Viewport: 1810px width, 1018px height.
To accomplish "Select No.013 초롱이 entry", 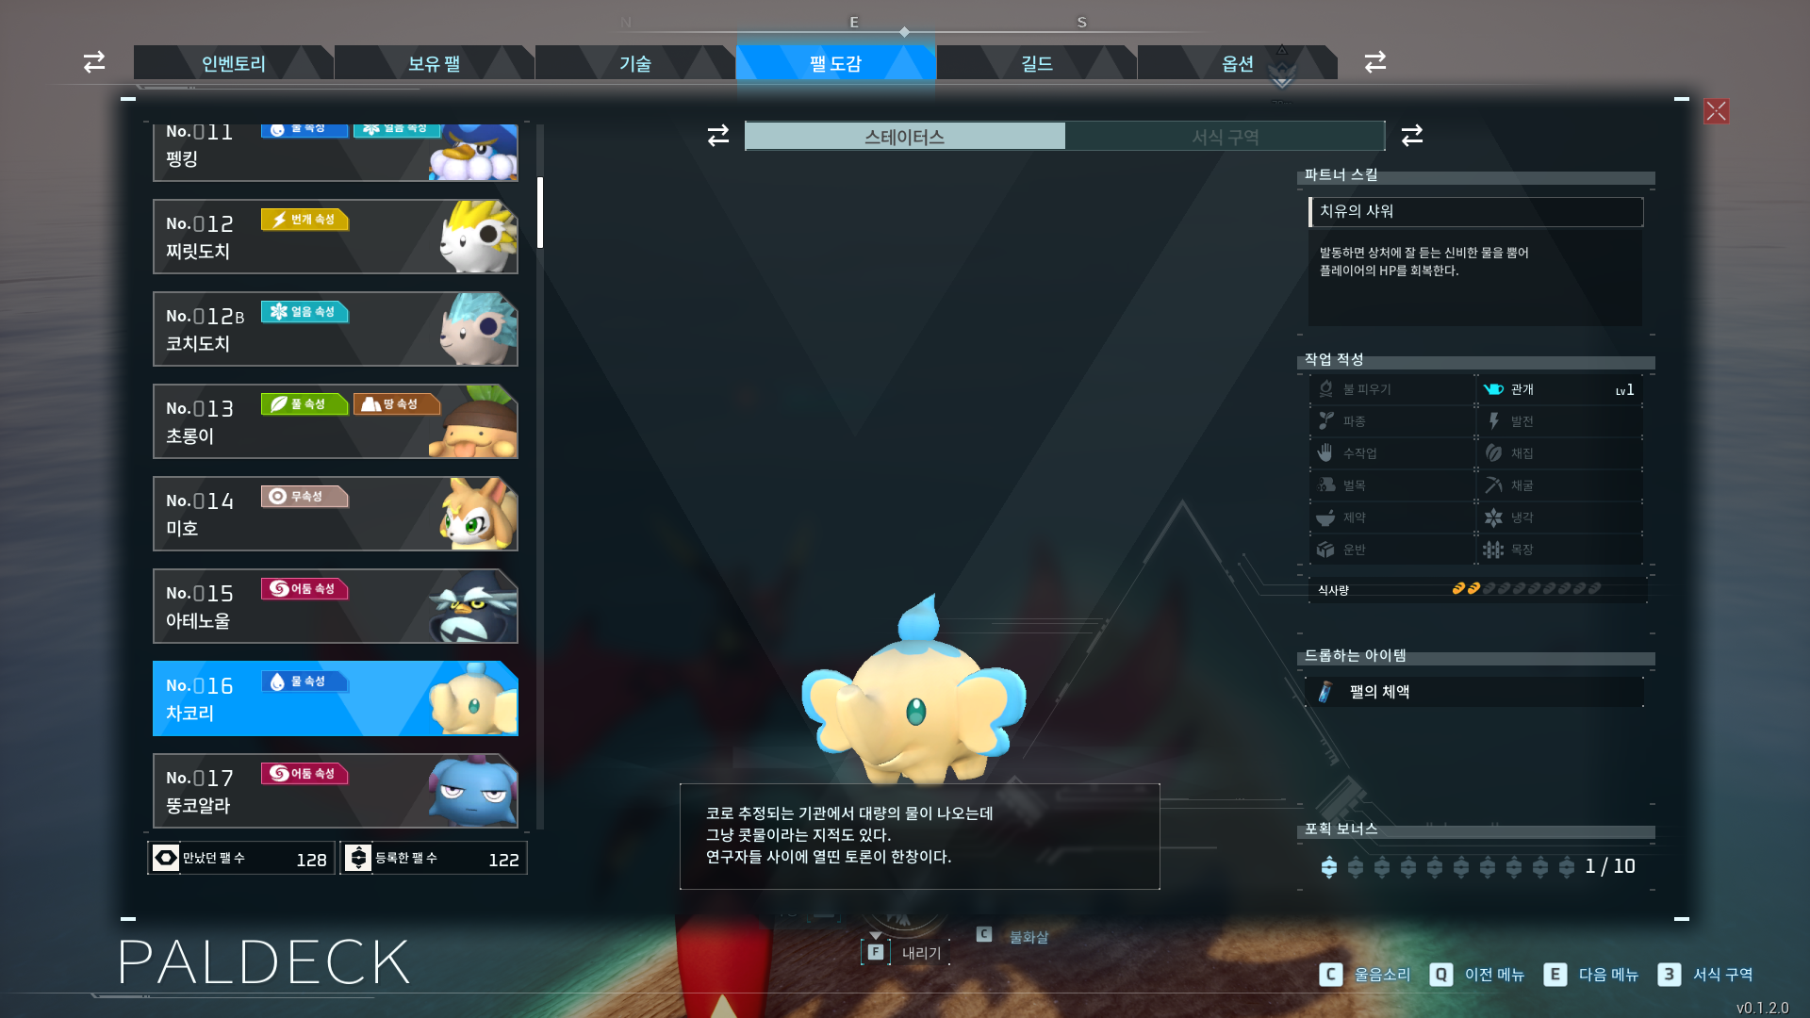I will click(336, 421).
